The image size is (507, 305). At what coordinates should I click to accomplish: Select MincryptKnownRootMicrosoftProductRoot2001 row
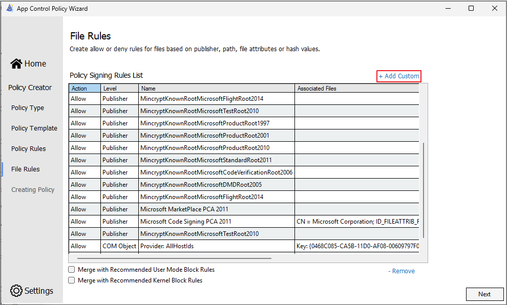pyautogui.click(x=244, y=136)
